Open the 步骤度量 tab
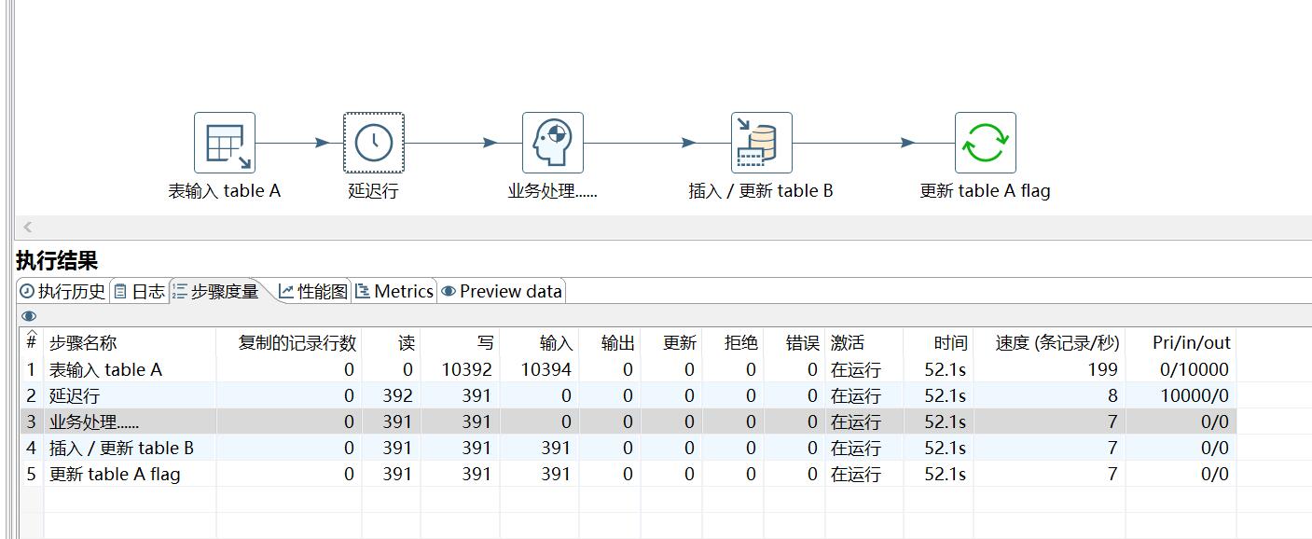Viewport: 1312px width, 539px height. coord(216,291)
